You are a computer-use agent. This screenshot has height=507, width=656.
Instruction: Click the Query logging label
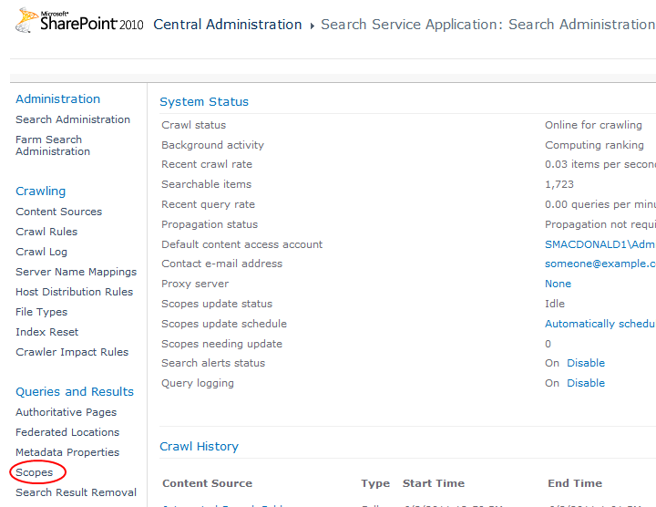pos(198,383)
